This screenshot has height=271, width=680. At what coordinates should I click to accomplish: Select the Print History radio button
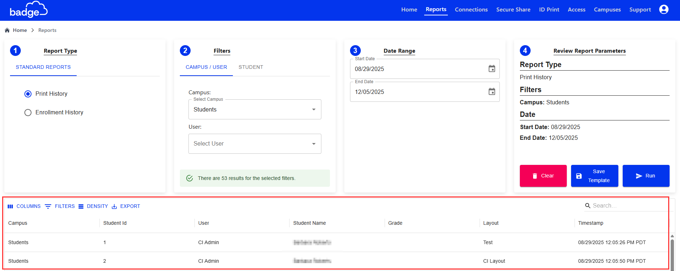point(28,94)
